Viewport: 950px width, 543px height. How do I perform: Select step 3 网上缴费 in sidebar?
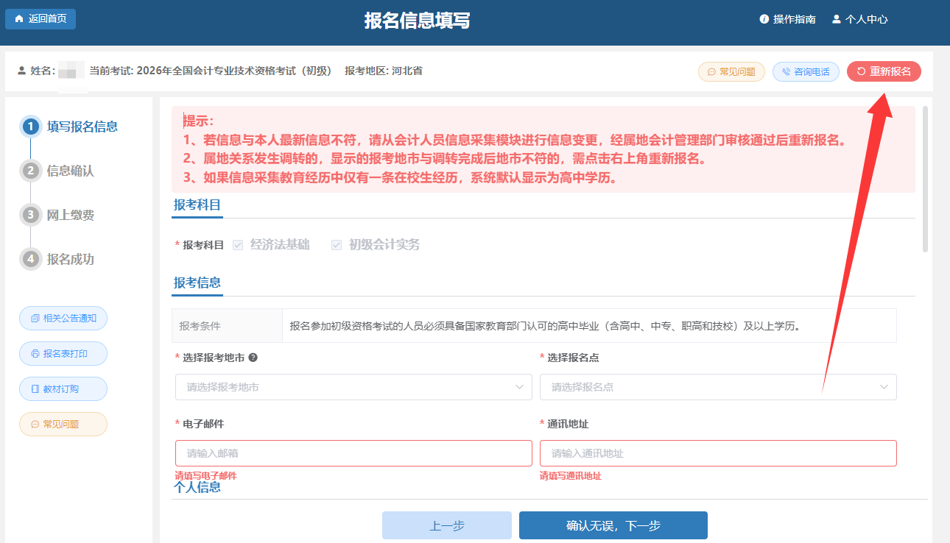click(31, 215)
